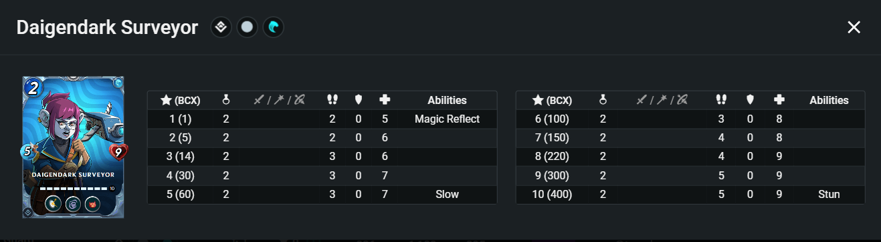This screenshot has width=881, height=242.
Task: Click the speed footprints header in right table
Action: coord(720,100)
